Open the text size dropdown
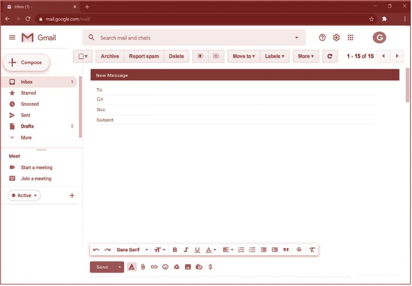Screen dimensions: 412x286 160,250
